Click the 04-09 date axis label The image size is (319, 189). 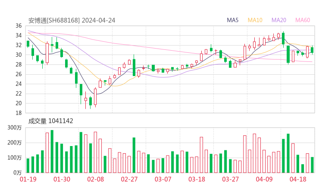pos(264,179)
